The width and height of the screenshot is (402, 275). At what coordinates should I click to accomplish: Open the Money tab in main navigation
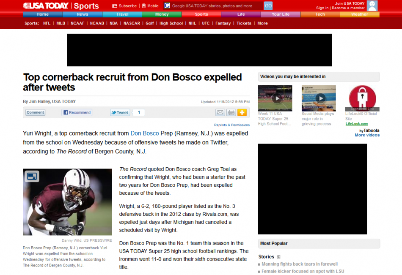[162, 14]
